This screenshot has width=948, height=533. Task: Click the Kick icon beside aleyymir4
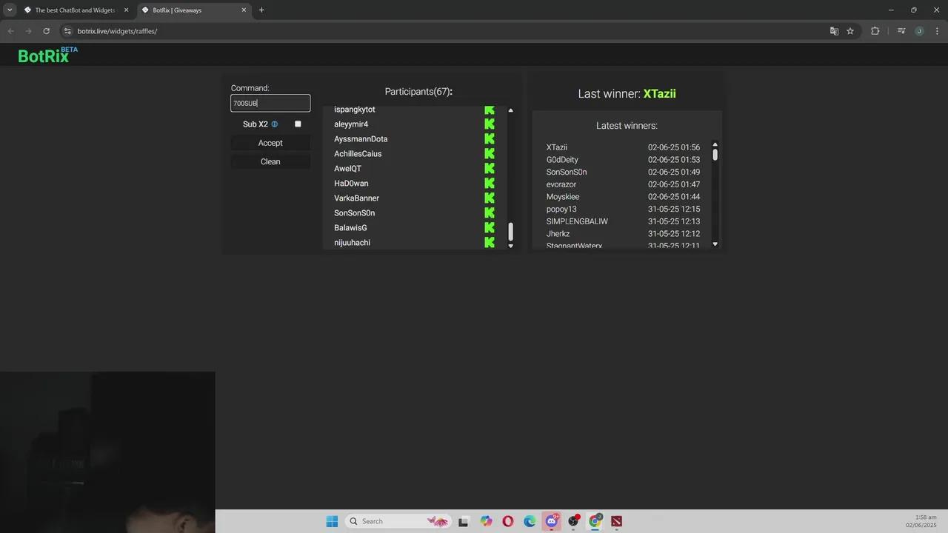490,124
